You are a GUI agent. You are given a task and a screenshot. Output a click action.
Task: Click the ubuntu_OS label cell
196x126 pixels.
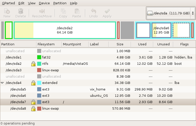99,96
